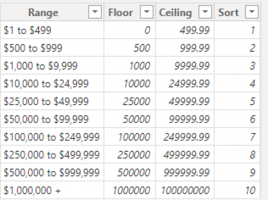The height and width of the screenshot is (200, 268).
Task: Select the Floor cell with value 10000
Action: tap(130, 83)
